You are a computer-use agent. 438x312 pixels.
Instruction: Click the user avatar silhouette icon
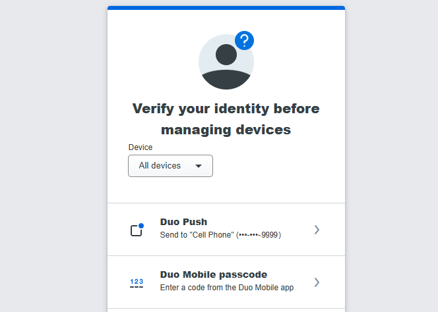pyautogui.click(x=226, y=63)
